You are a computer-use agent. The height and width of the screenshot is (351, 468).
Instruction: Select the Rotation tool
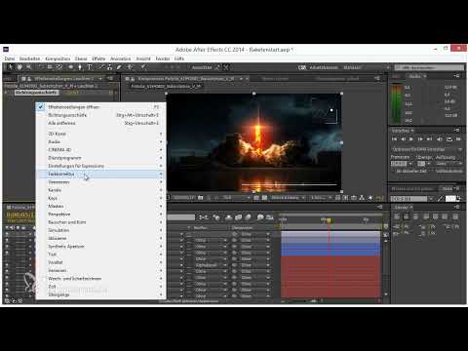coord(40,67)
